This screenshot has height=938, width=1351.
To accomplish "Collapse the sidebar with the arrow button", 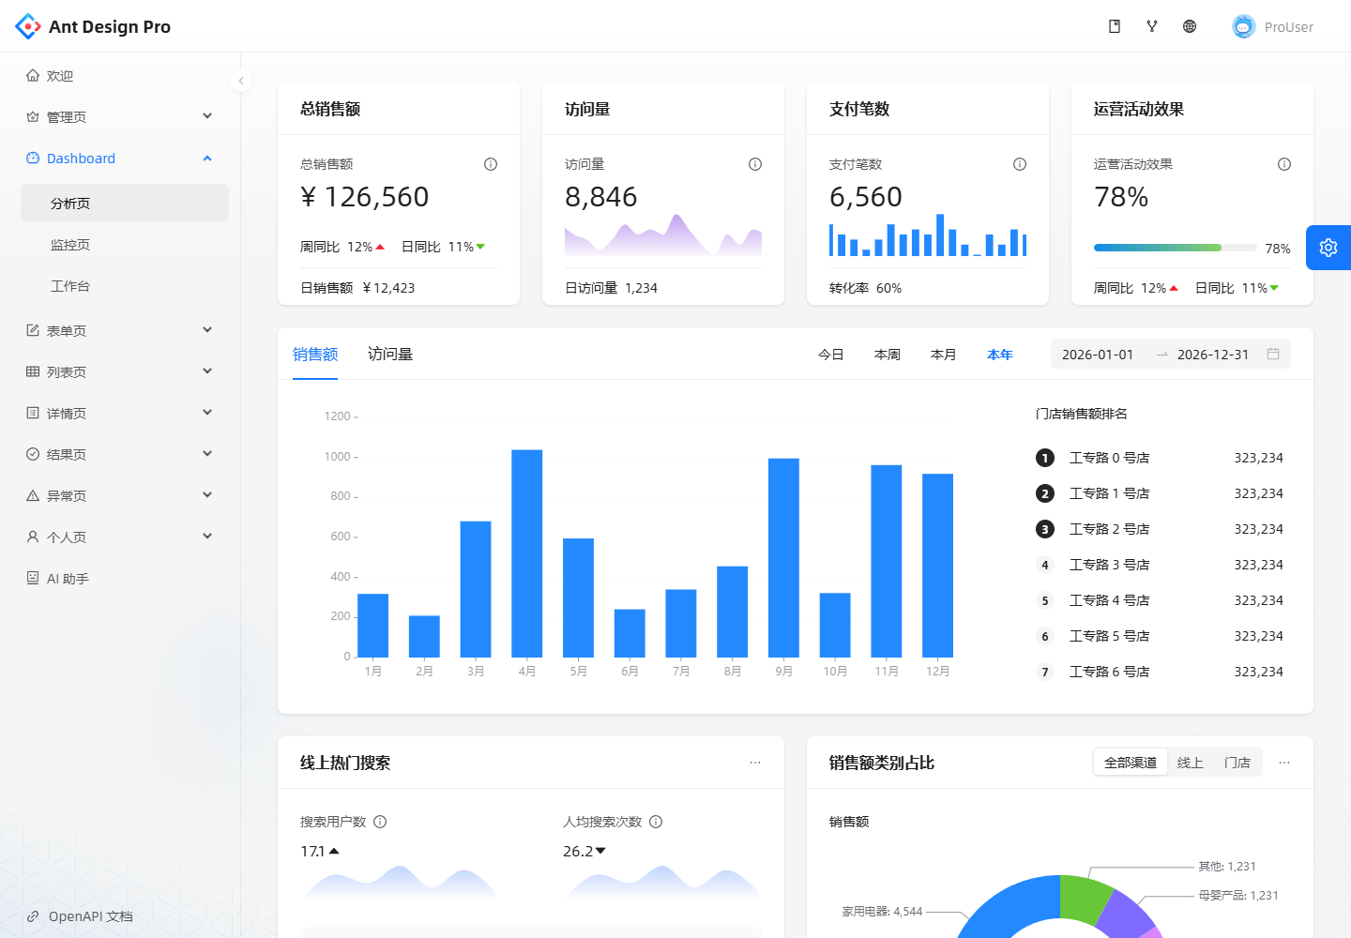I will (241, 81).
